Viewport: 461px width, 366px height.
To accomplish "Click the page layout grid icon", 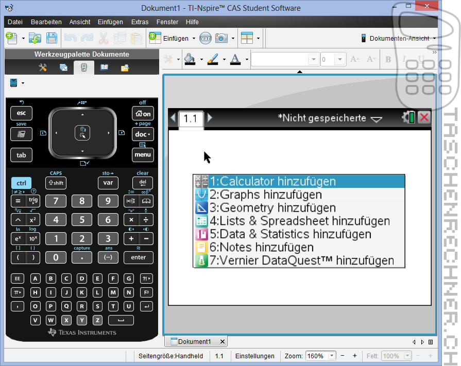I will click(247, 38).
